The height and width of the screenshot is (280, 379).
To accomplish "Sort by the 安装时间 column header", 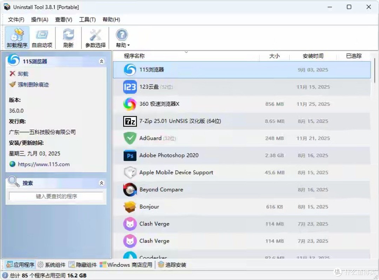I will 313,56.
